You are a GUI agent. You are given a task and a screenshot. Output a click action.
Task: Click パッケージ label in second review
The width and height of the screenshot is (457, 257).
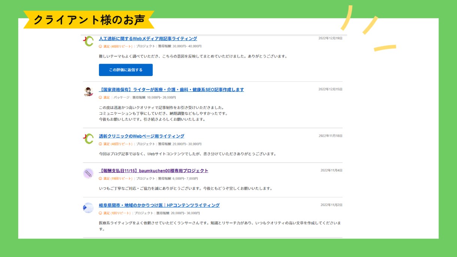point(121,97)
